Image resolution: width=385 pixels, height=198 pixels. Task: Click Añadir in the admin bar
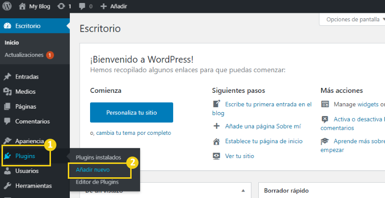pyautogui.click(x=119, y=6)
